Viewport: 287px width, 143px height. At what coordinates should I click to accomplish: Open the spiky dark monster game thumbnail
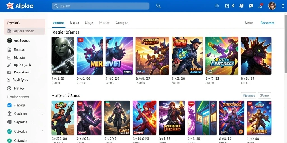[256, 56]
